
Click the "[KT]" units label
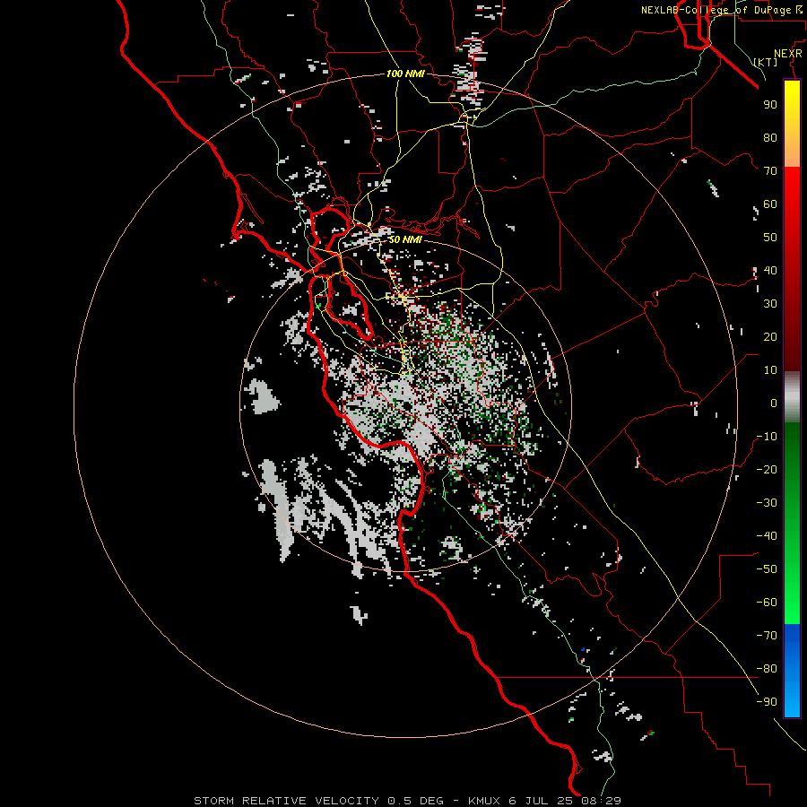(766, 62)
